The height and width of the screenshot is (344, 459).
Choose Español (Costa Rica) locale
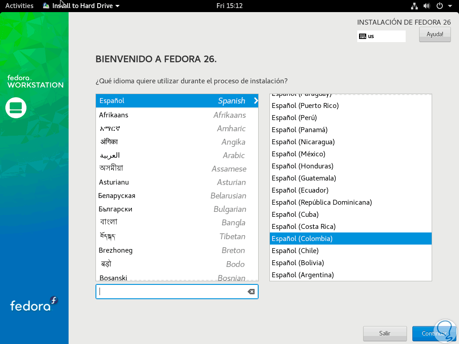click(351, 226)
